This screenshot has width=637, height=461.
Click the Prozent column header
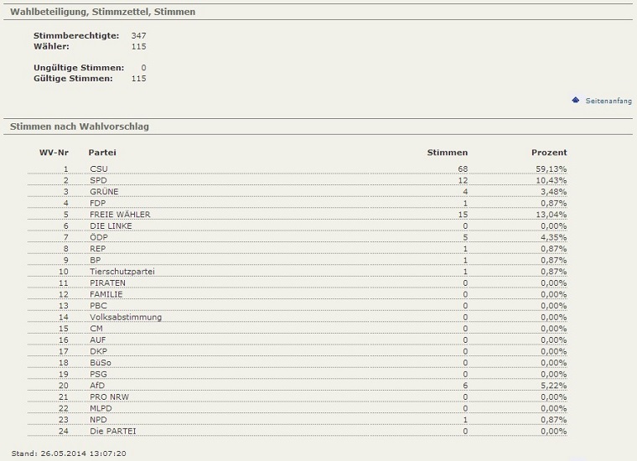pyautogui.click(x=549, y=153)
